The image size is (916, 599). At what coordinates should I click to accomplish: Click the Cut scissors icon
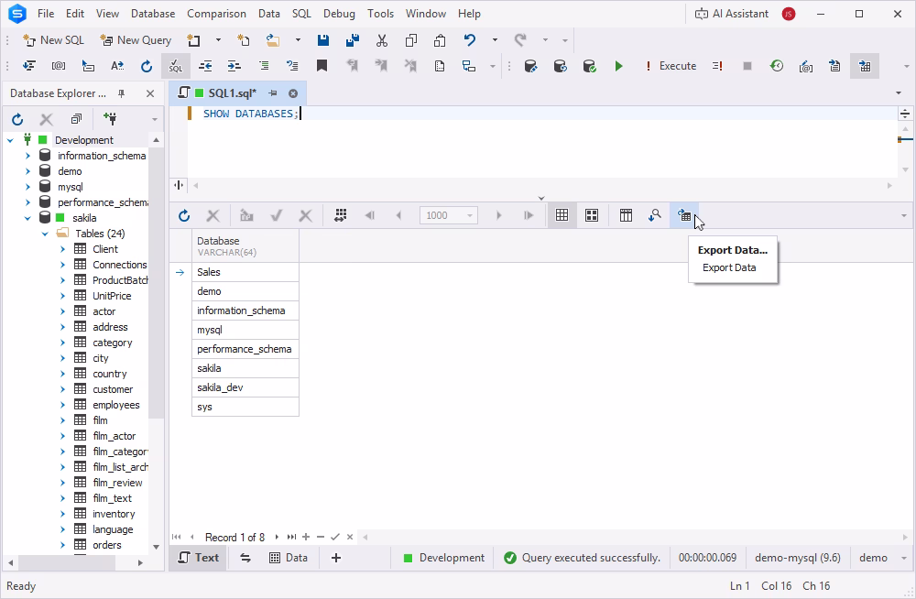381,40
